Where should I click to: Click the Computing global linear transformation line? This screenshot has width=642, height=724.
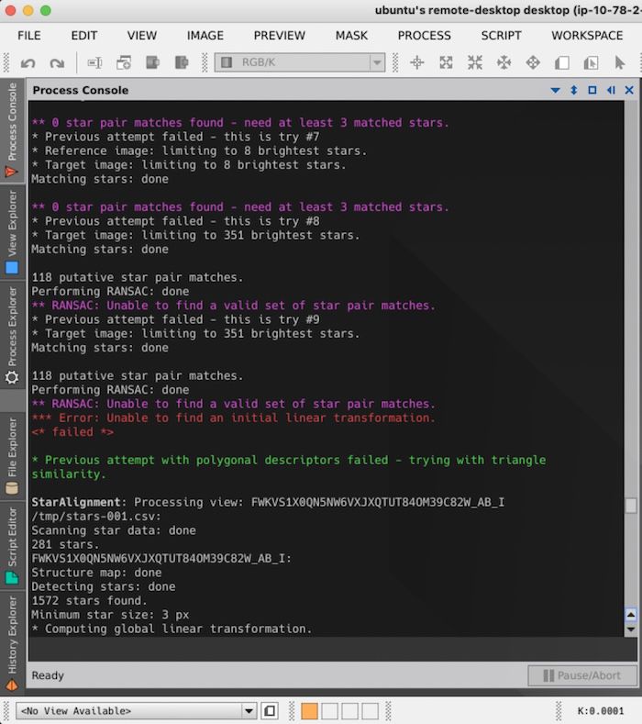(x=172, y=629)
